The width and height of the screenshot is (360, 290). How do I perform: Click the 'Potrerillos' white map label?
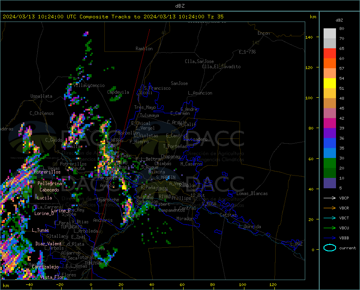click(x=47, y=172)
